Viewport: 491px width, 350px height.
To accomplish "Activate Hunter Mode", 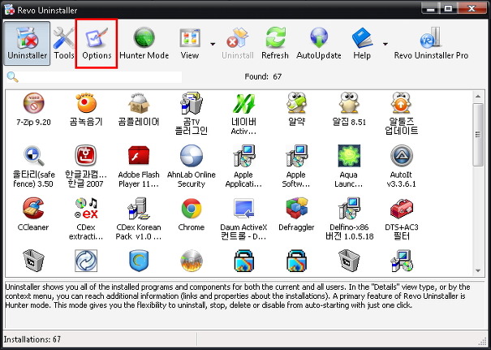I will 144,43.
